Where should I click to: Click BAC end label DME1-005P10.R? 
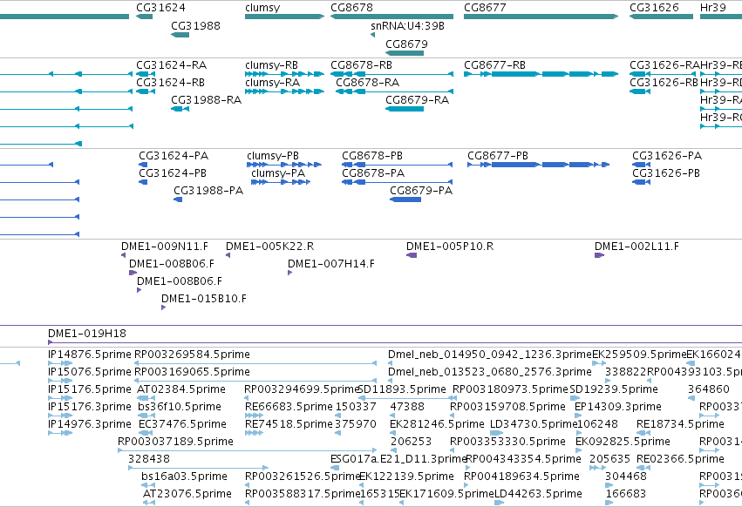pyautogui.click(x=450, y=247)
